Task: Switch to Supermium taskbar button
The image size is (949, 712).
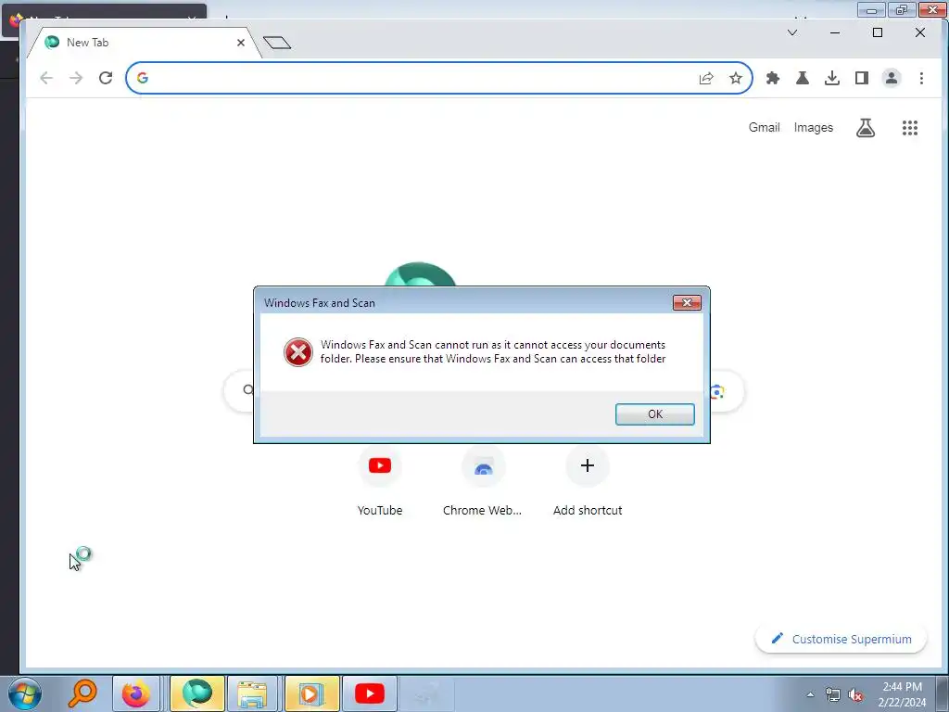Action: pyautogui.click(x=197, y=693)
